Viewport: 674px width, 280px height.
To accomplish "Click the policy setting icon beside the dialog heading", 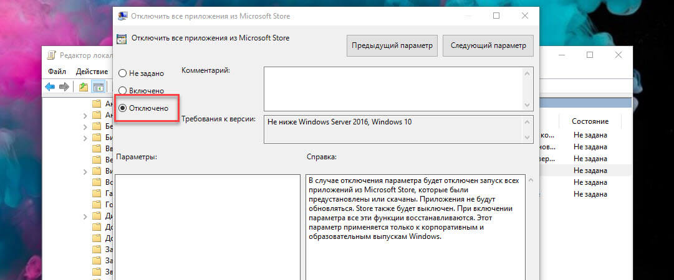I will [x=122, y=38].
